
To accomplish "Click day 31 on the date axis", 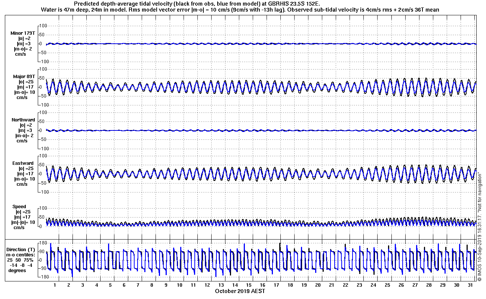I will coord(470,285).
